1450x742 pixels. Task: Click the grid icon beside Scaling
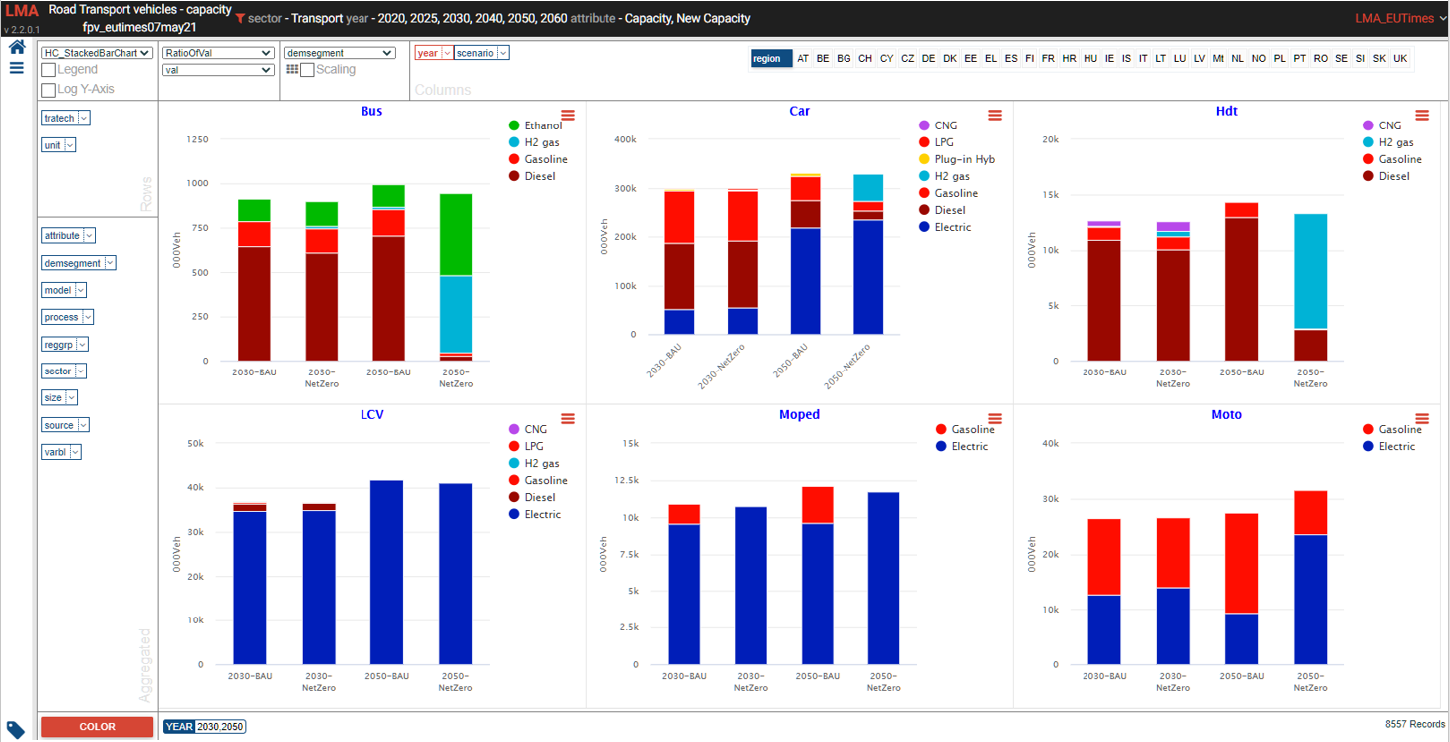click(292, 70)
